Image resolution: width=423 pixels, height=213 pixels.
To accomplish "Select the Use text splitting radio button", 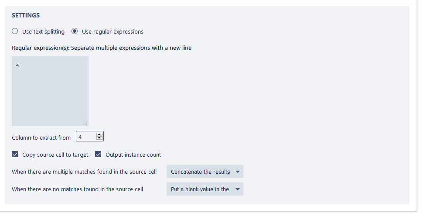I will (x=15, y=31).
